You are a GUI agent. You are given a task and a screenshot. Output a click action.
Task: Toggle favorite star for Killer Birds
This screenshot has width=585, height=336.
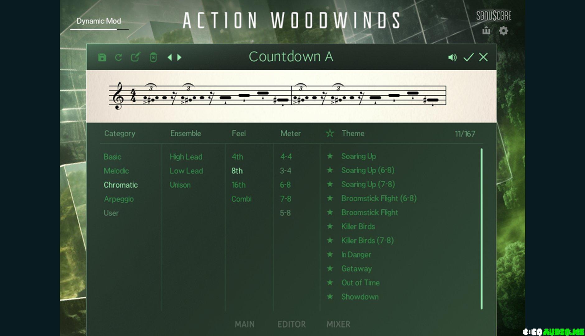(330, 226)
